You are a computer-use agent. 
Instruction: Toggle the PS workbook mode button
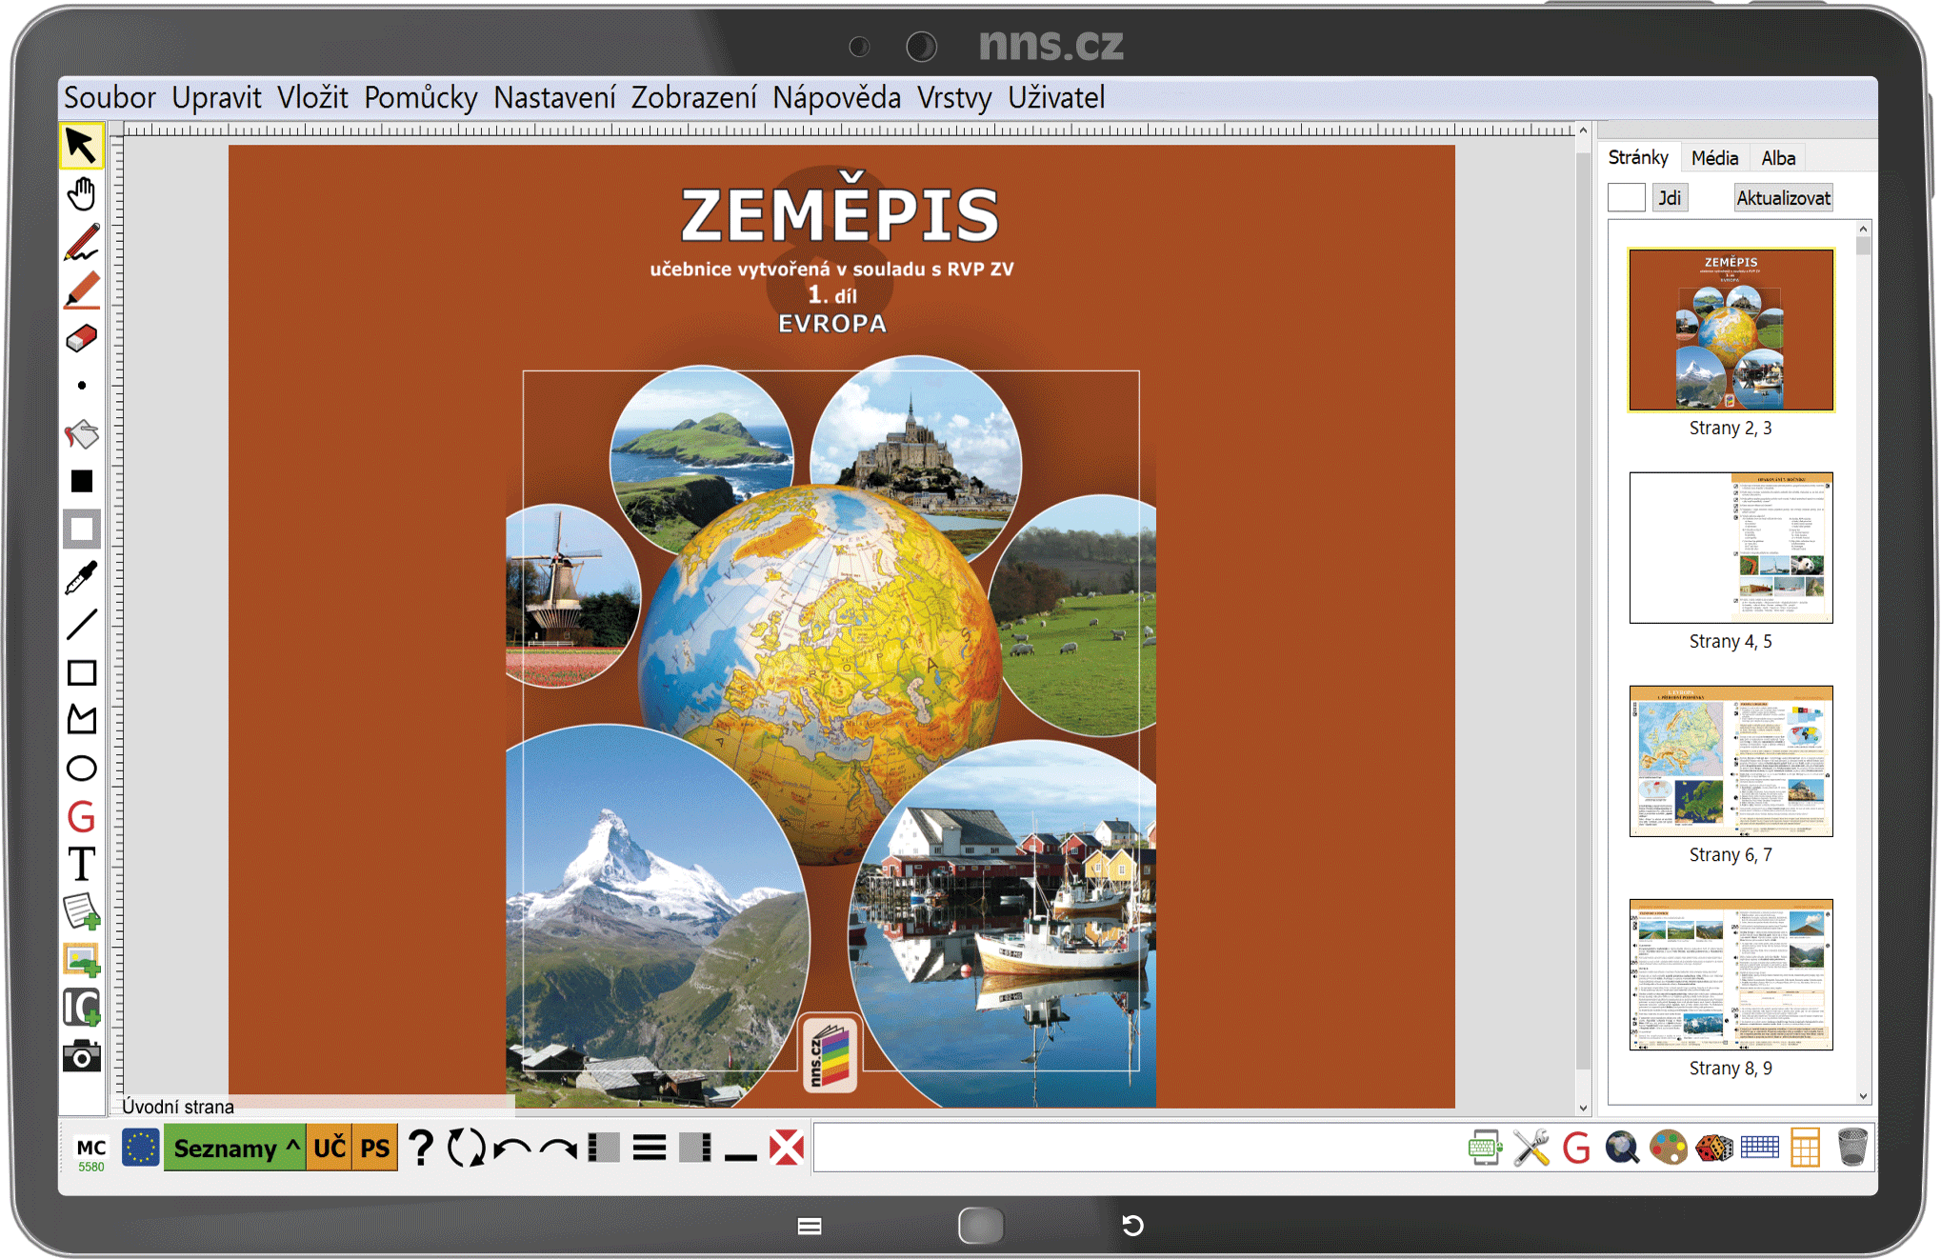pos(375,1148)
